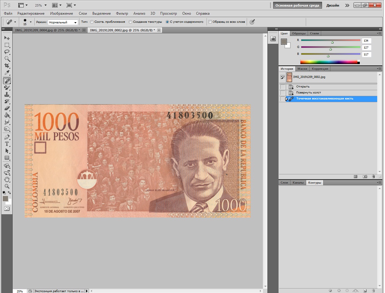Open the 'Фильтр' menu
Viewport: 385px width, 293px height.
tap(122, 13)
